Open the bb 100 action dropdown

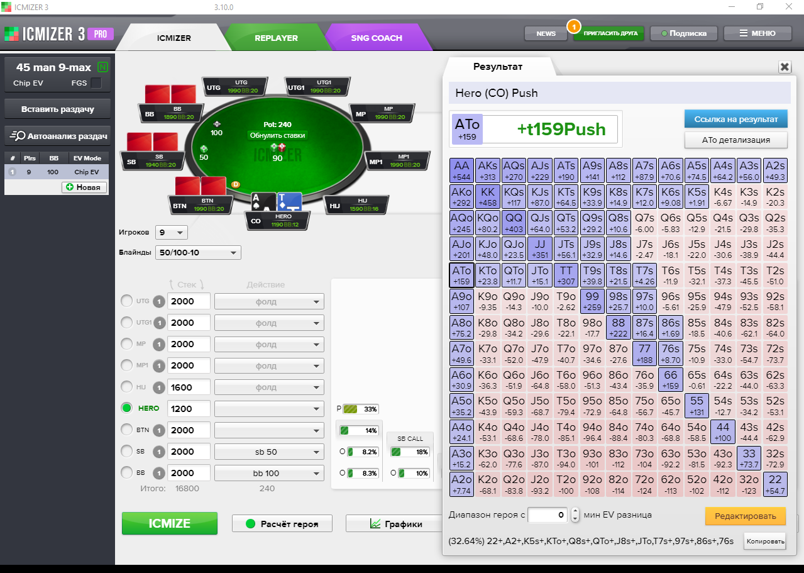[x=269, y=473]
